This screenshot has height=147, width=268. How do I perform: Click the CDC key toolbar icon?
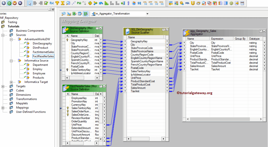[x=171, y=3]
